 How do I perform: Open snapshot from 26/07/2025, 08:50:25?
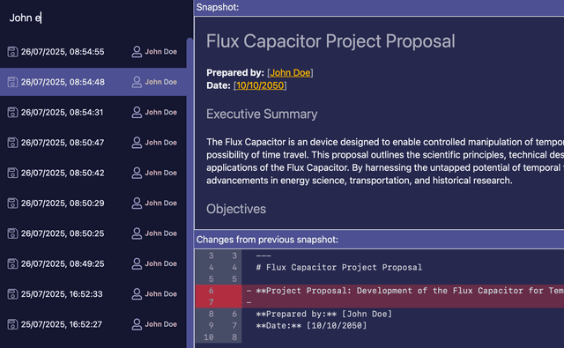[x=93, y=233]
